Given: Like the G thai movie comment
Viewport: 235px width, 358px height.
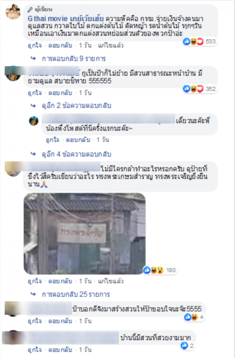Looking at the screenshot, I should coord(35,45).
